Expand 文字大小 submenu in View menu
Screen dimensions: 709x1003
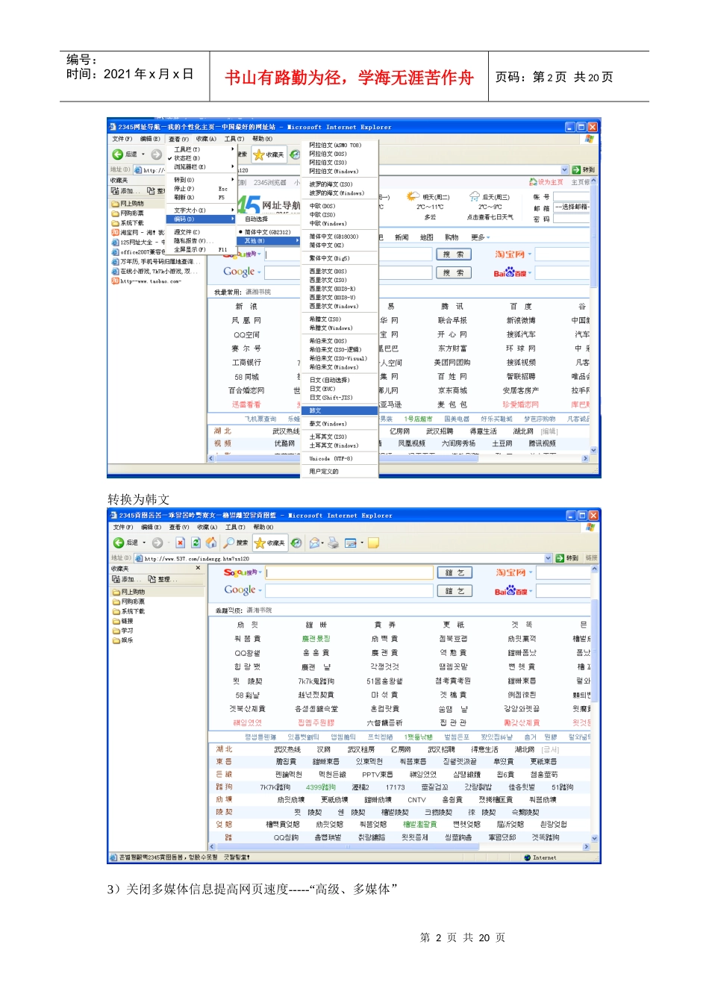point(200,210)
